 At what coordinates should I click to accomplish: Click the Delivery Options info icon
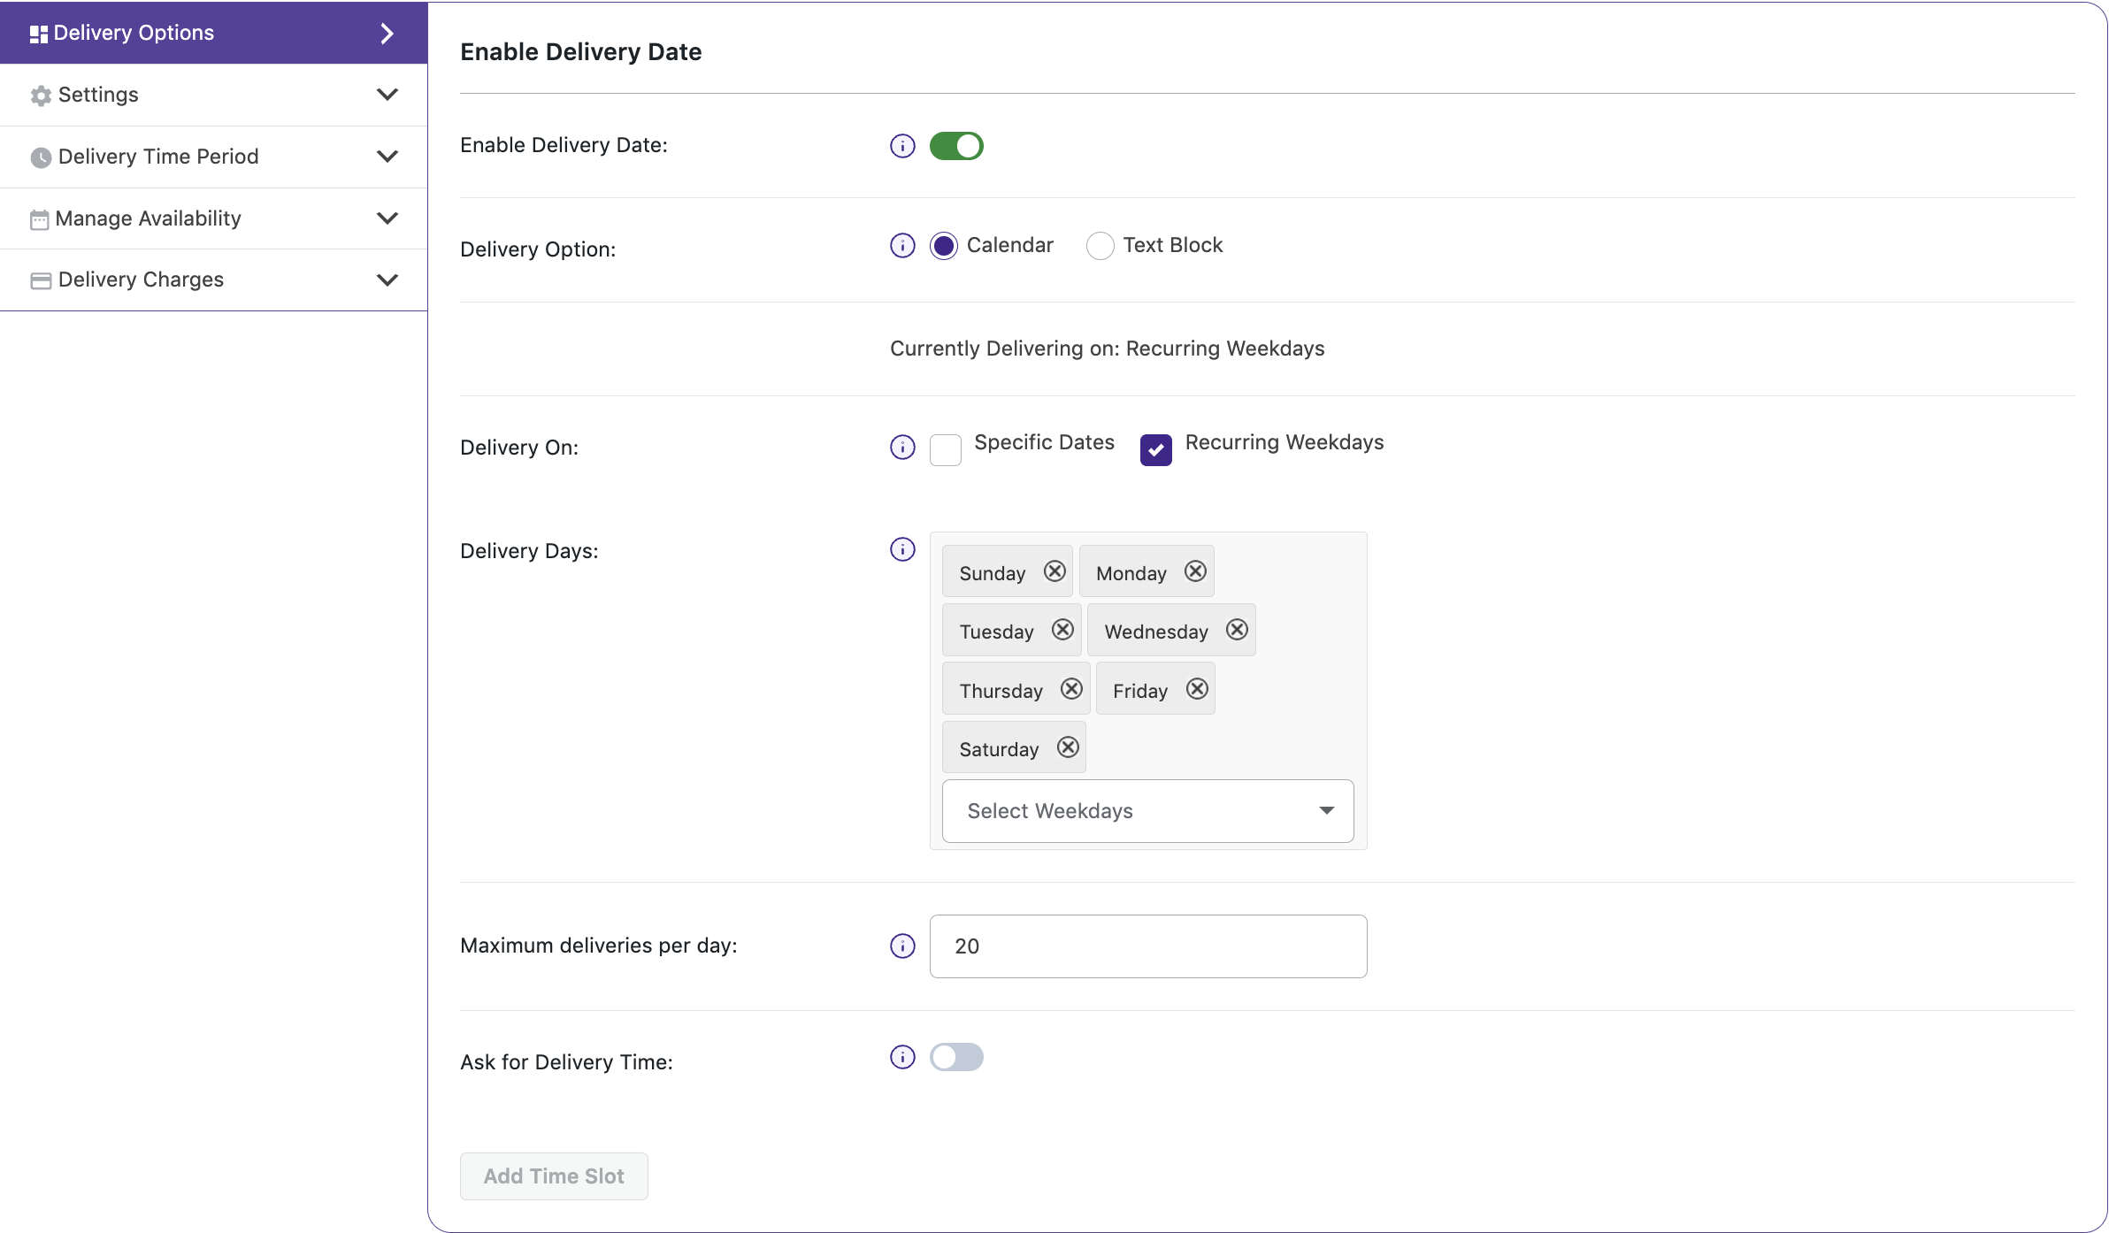(x=901, y=243)
